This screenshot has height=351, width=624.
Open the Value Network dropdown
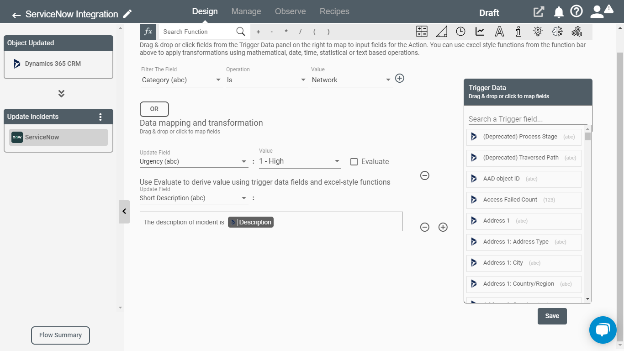[x=352, y=80]
